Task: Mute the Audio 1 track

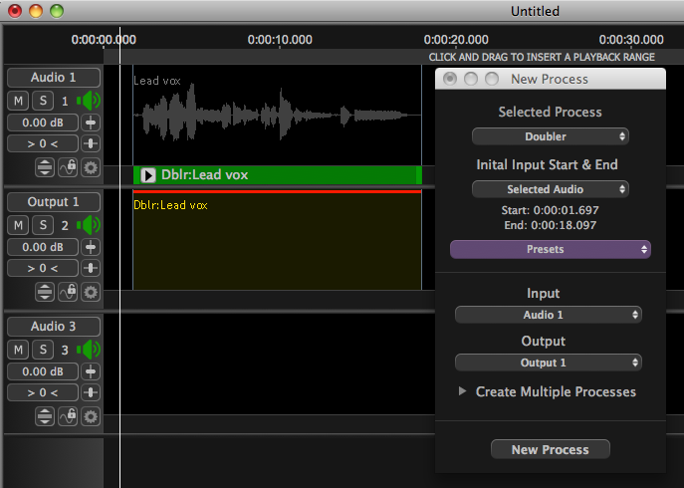Action: pyautogui.click(x=18, y=101)
